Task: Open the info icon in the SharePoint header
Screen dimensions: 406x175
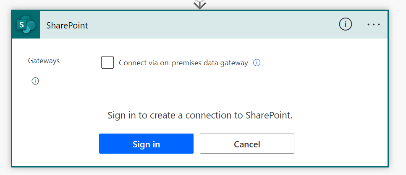Action: [345, 25]
